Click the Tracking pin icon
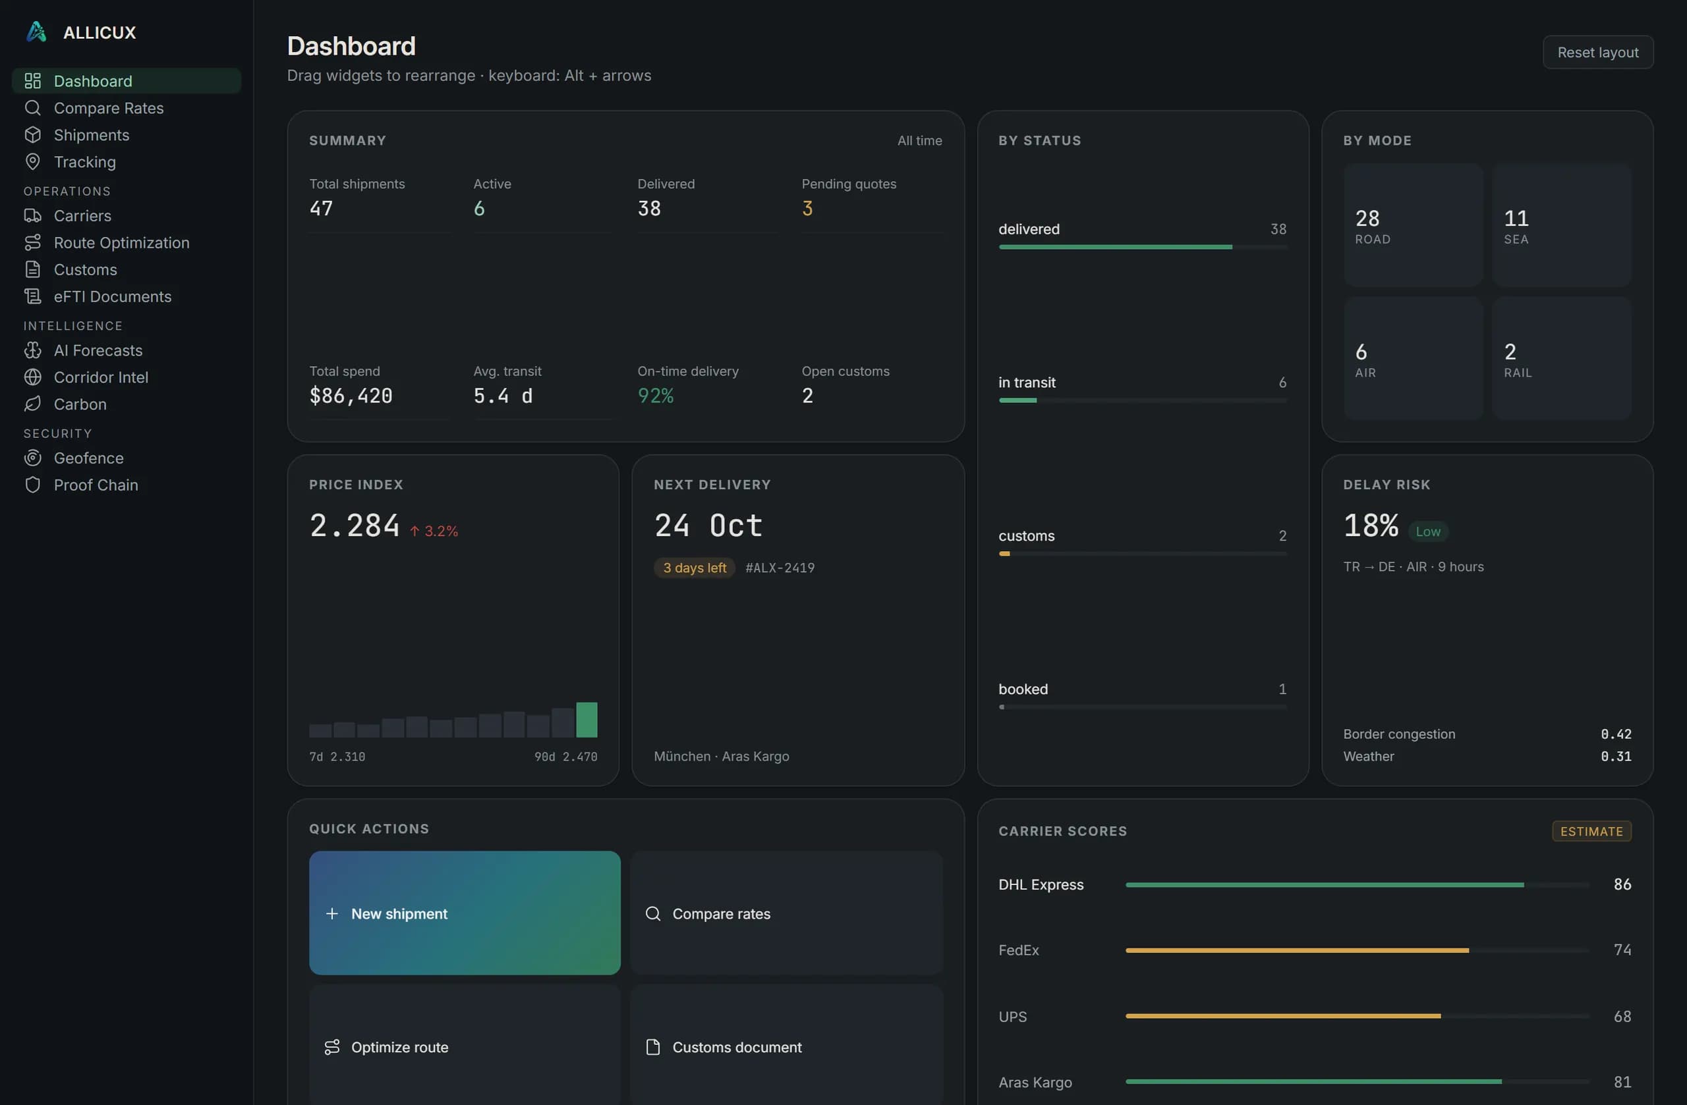 point(32,161)
